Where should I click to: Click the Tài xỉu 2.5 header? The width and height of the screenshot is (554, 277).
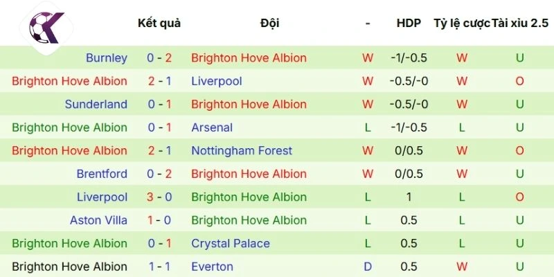coord(519,23)
